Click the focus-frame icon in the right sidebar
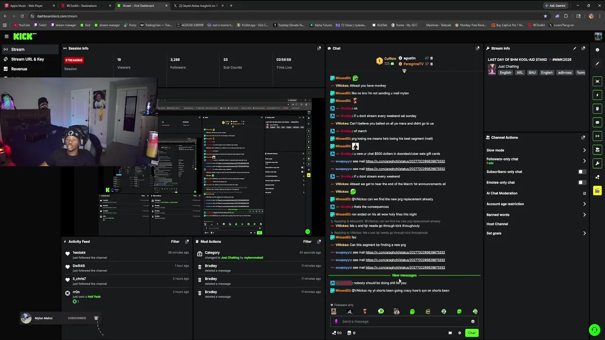The height and width of the screenshot is (340, 605). [x=597, y=81]
